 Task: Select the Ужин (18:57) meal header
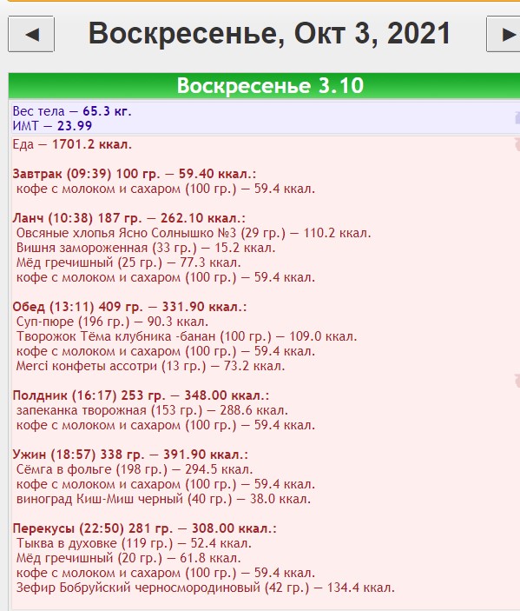130,455
